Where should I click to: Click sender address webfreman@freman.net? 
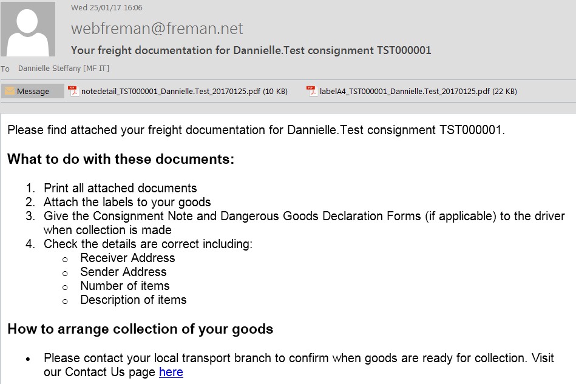(x=157, y=29)
